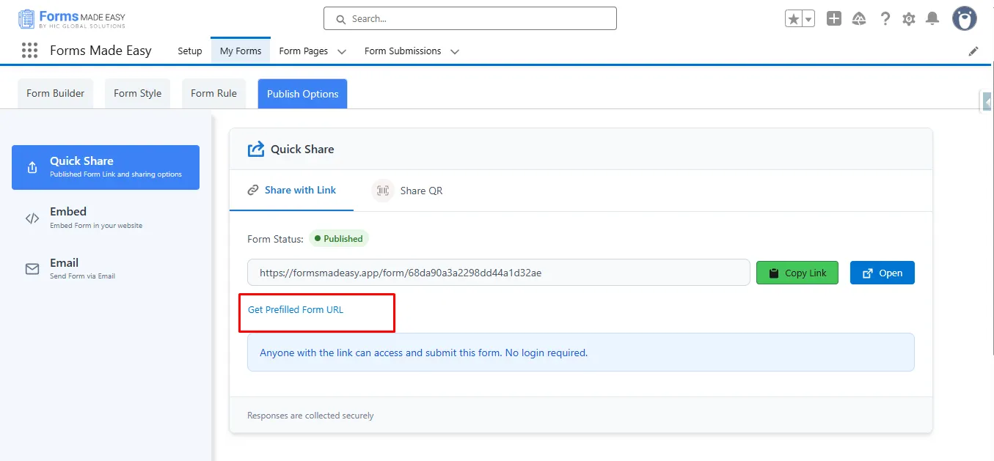Click the Quick Share header share icon

click(x=256, y=149)
